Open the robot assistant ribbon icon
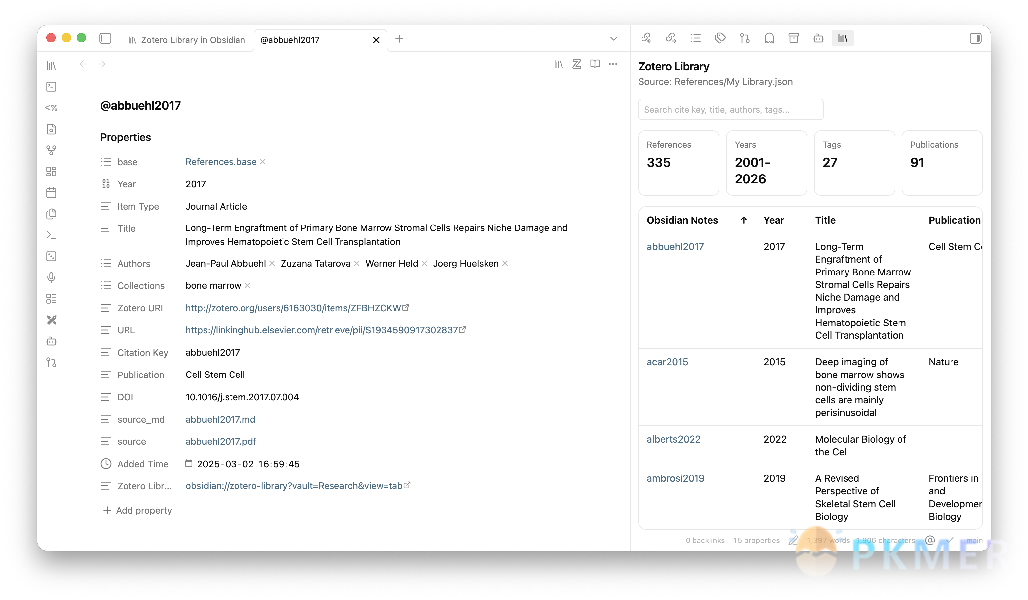Image resolution: width=1028 pixels, height=600 pixels. 51,341
